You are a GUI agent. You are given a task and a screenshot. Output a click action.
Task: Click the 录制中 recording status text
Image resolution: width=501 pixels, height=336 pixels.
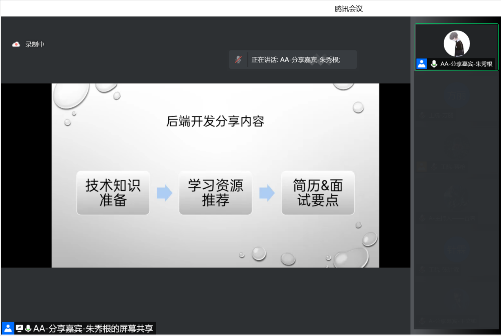coord(35,45)
